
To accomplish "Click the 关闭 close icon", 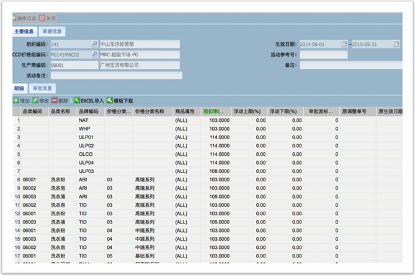I will 42,19.
